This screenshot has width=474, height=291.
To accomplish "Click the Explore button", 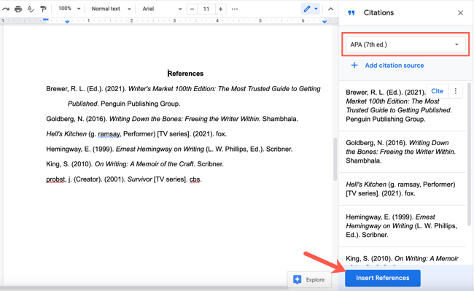I will (x=309, y=279).
